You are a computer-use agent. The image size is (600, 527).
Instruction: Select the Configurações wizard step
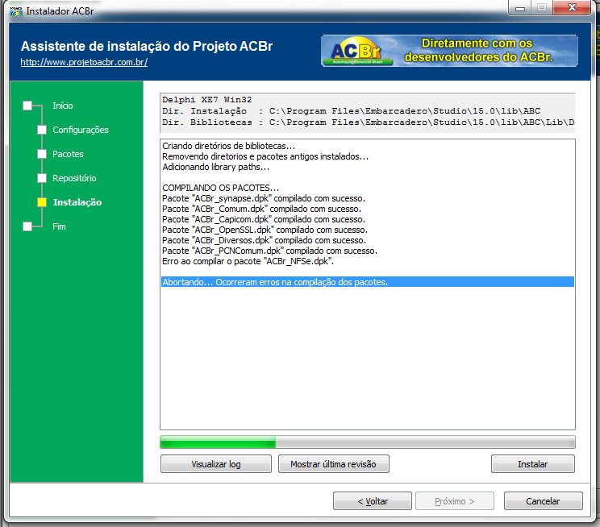(81, 130)
